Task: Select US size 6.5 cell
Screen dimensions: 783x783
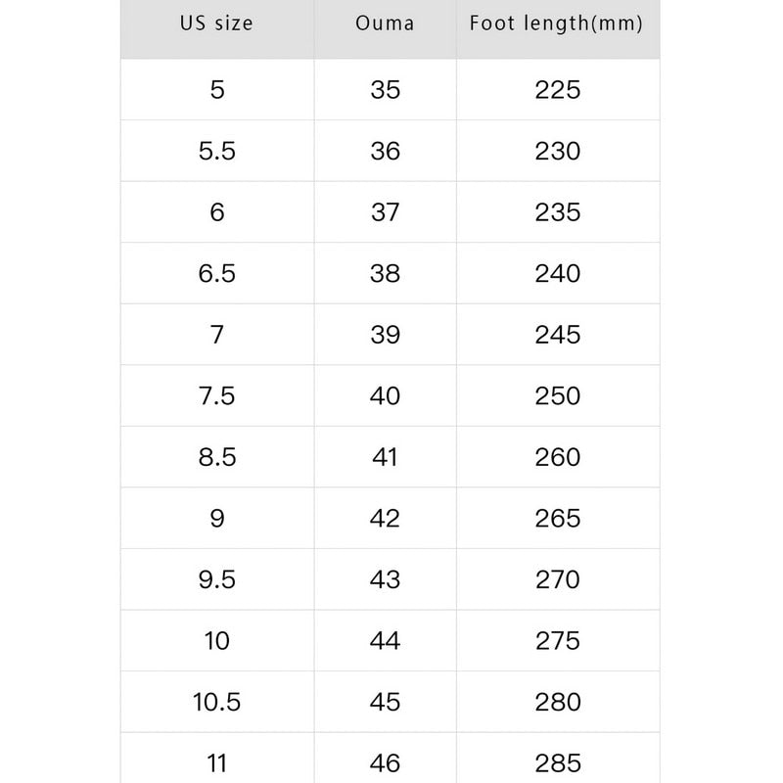Action: tap(216, 274)
